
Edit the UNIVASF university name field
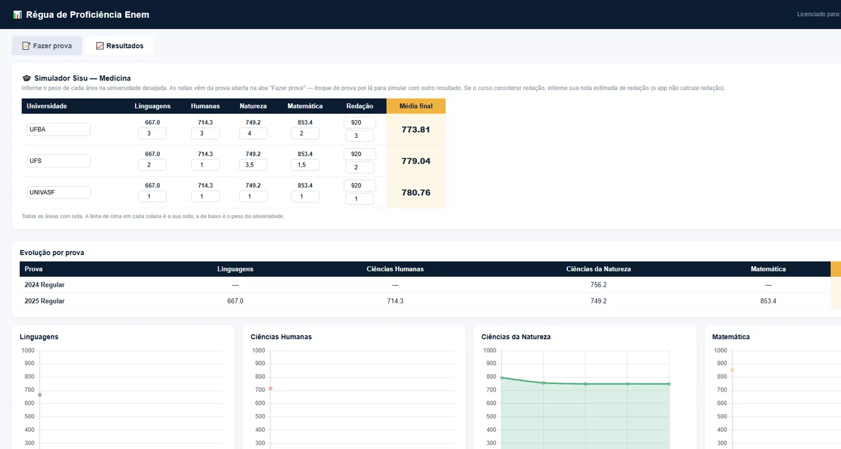pyautogui.click(x=58, y=192)
